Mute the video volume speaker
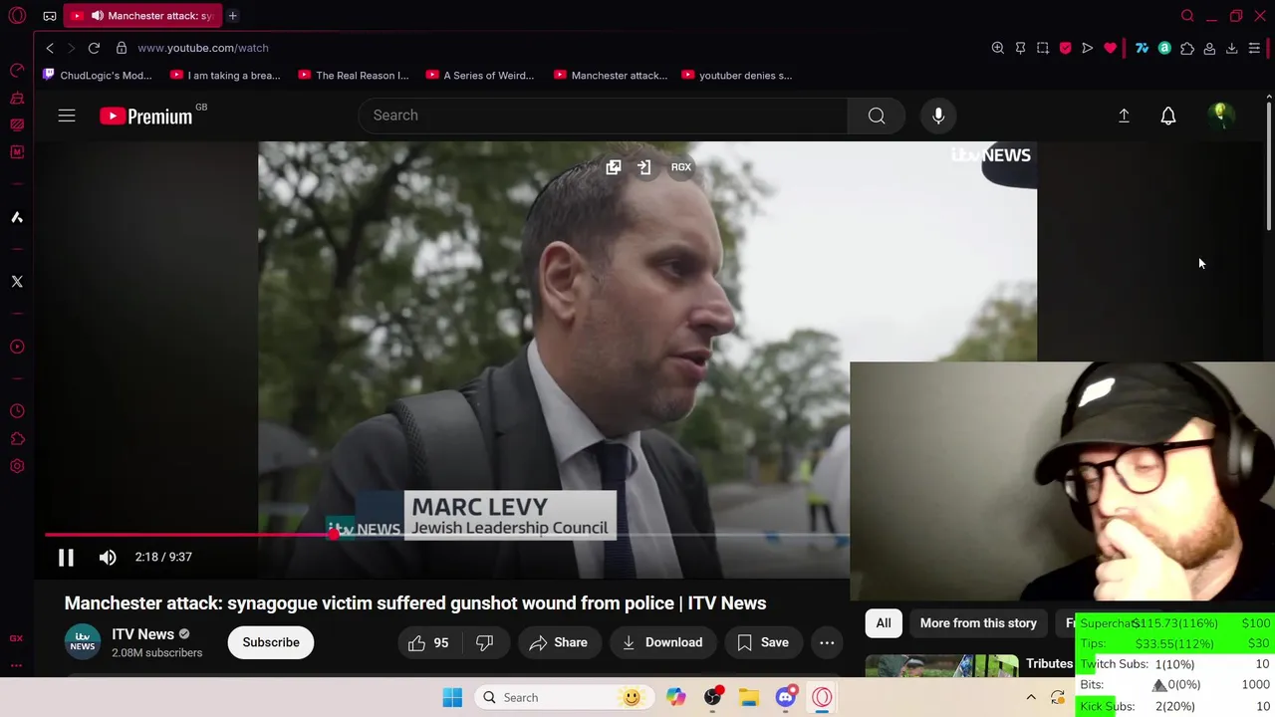 pos(108,558)
